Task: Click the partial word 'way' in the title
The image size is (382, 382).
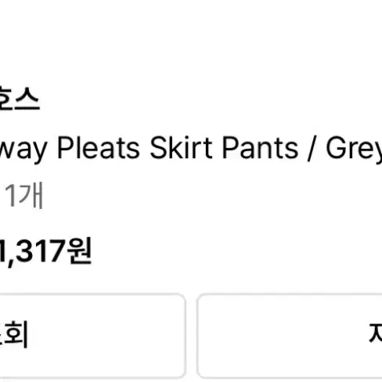Action: (x=23, y=150)
